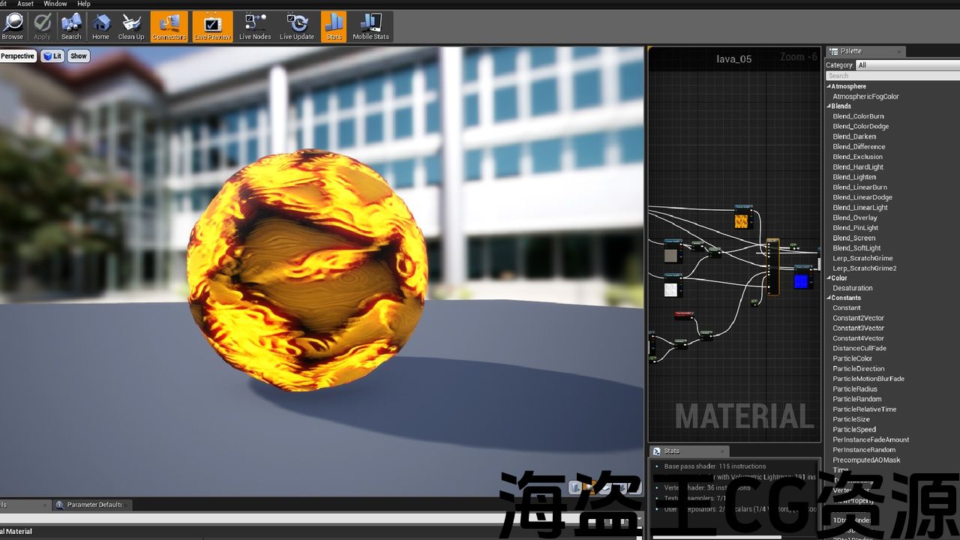Click the Palette search field
This screenshot has height=540, width=960.
tap(892, 76)
